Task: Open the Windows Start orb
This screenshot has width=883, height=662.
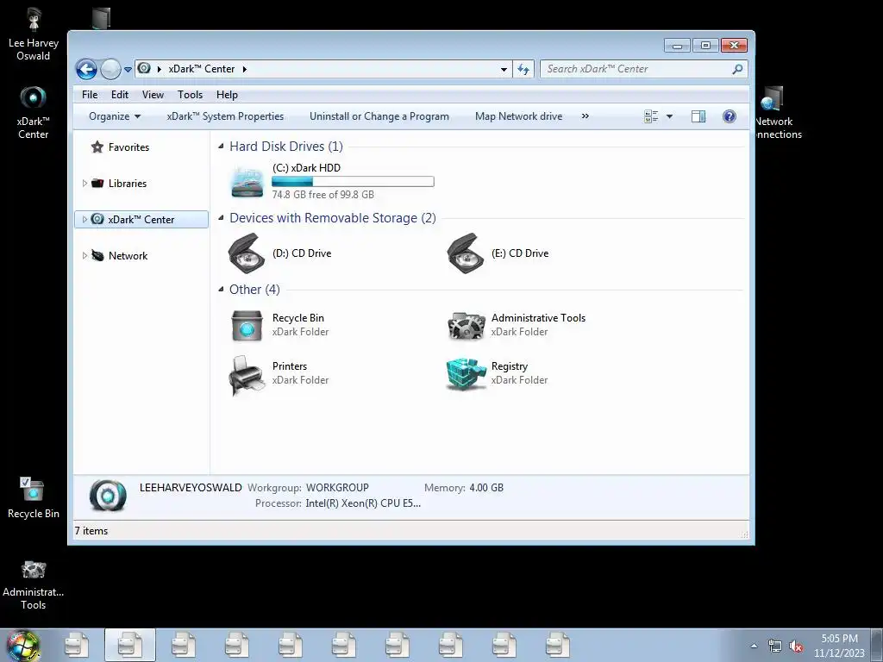Action: pyautogui.click(x=23, y=646)
